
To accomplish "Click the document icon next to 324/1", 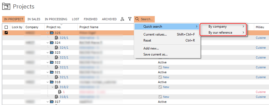I will click(x=56, y=48).
